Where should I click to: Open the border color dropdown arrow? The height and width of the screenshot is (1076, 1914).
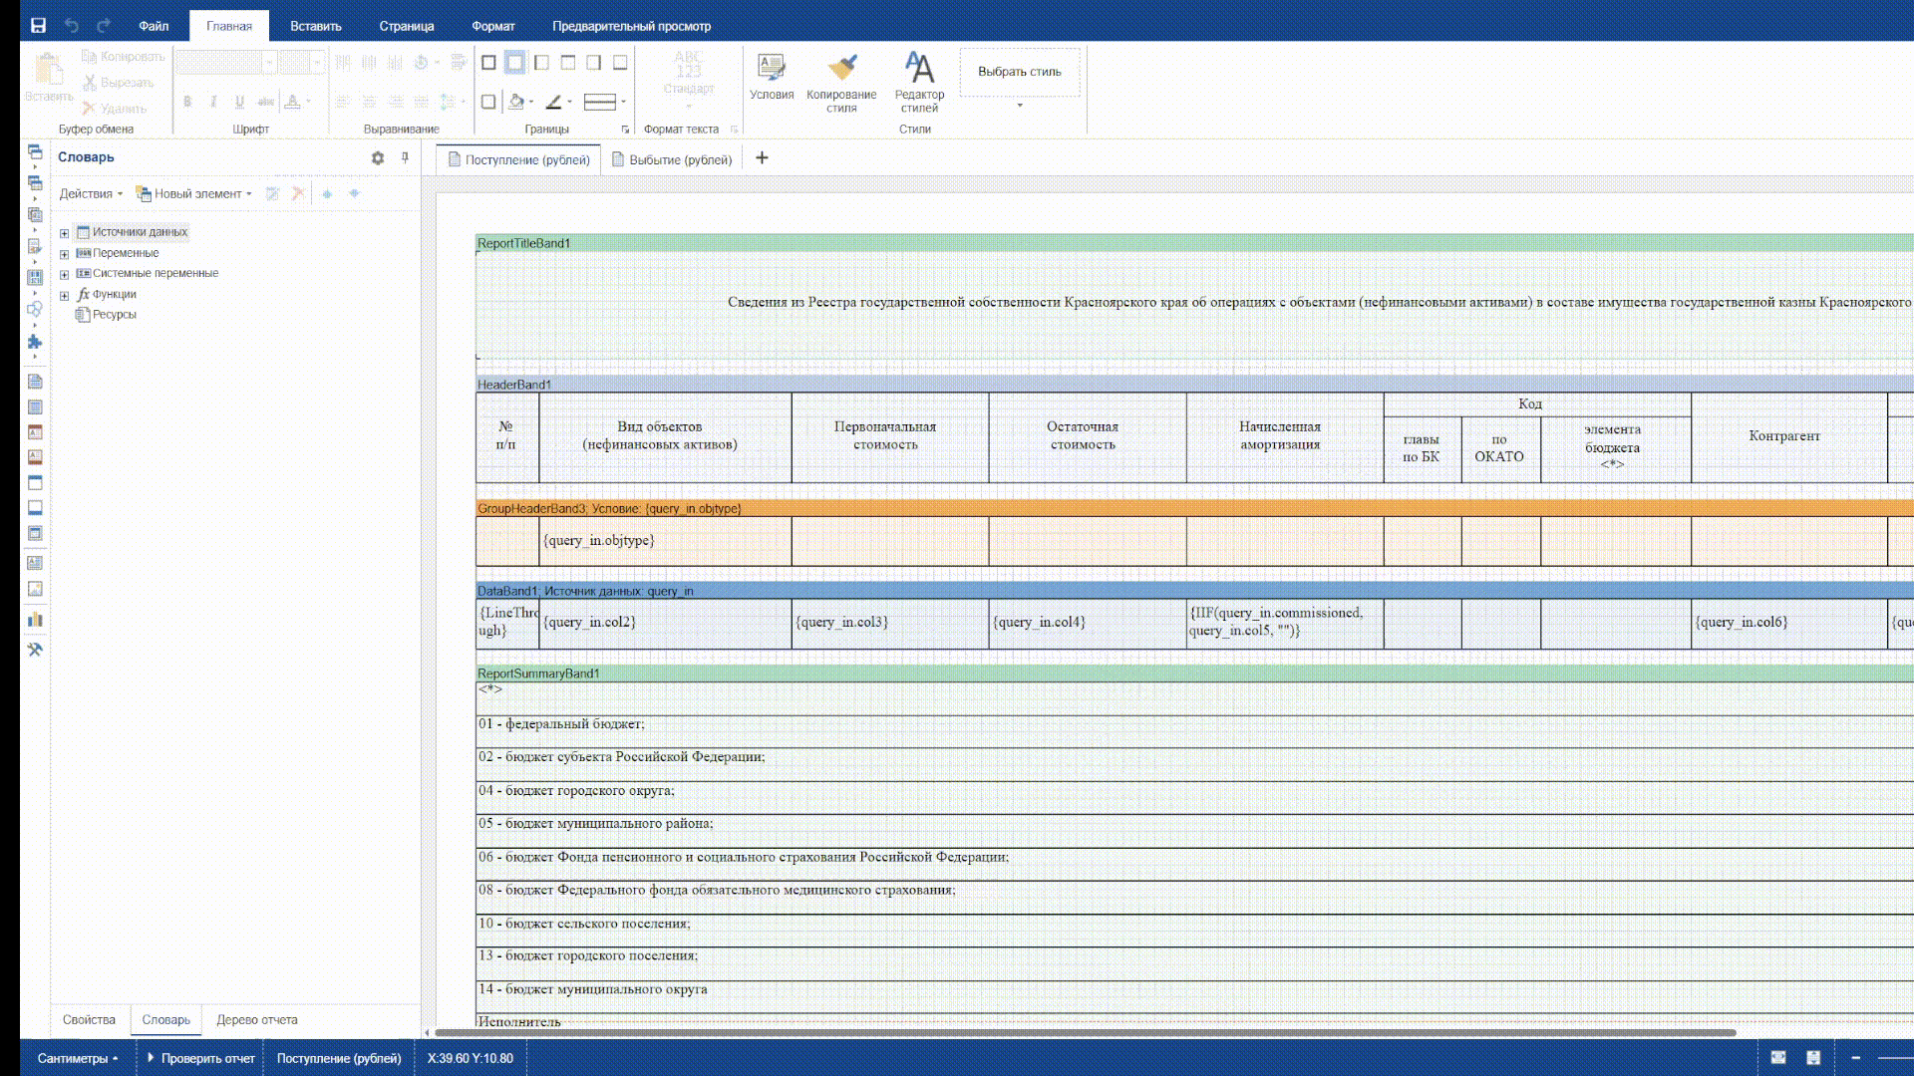click(x=569, y=102)
